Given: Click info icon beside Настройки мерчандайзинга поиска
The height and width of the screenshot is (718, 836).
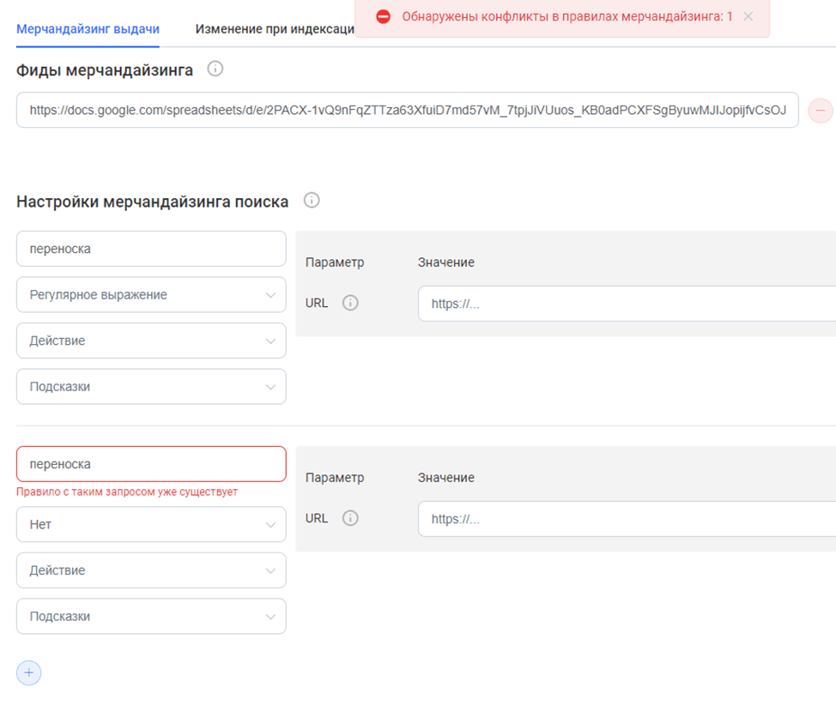Looking at the screenshot, I should click(312, 201).
